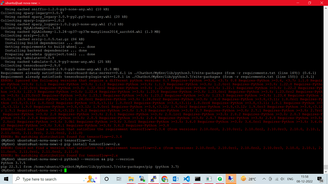Image resolution: width=328 pixels, height=184 pixels.
Task: Launch Visual Studio Code from the taskbar
Action: click(187, 179)
